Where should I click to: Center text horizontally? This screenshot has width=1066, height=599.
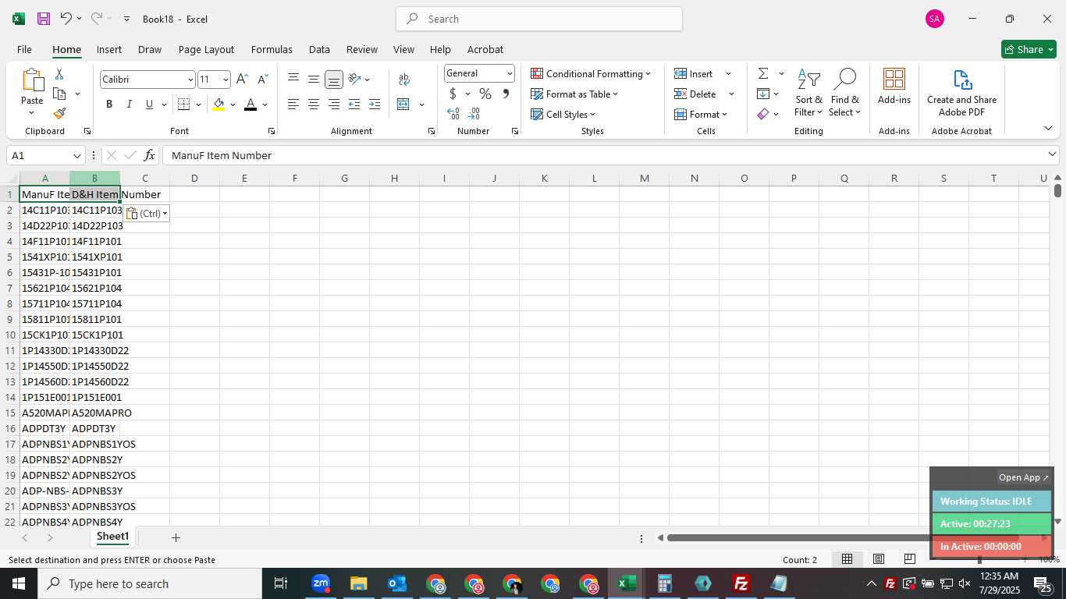coord(314,105)
